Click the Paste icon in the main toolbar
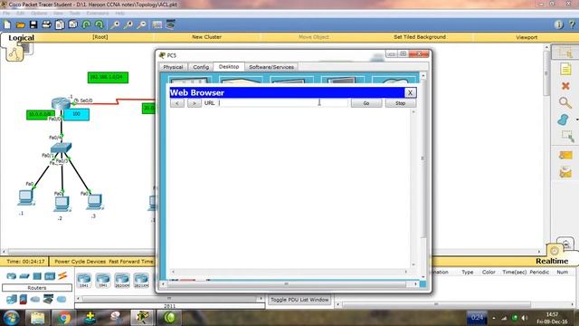This screenshot has height=326, width=579. pyautogui.click(x=73, y=24)
